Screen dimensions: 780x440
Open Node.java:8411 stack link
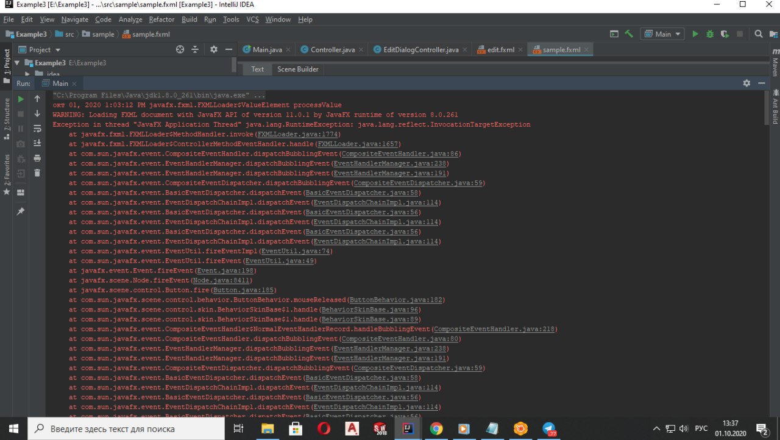[x=220, y=280]
